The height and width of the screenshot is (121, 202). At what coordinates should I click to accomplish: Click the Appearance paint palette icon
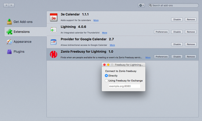(10, 42)
